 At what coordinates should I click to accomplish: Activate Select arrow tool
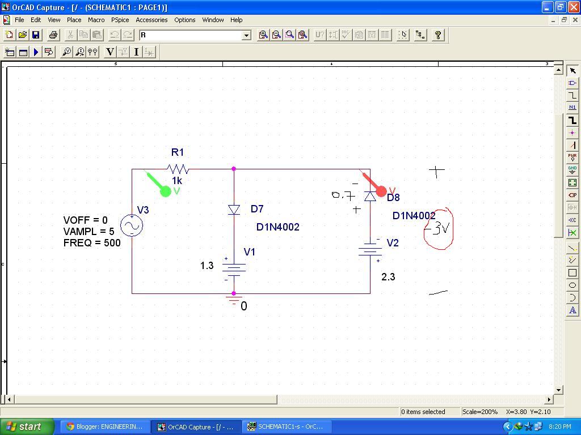pyautogui.click(x=572, y=70)
